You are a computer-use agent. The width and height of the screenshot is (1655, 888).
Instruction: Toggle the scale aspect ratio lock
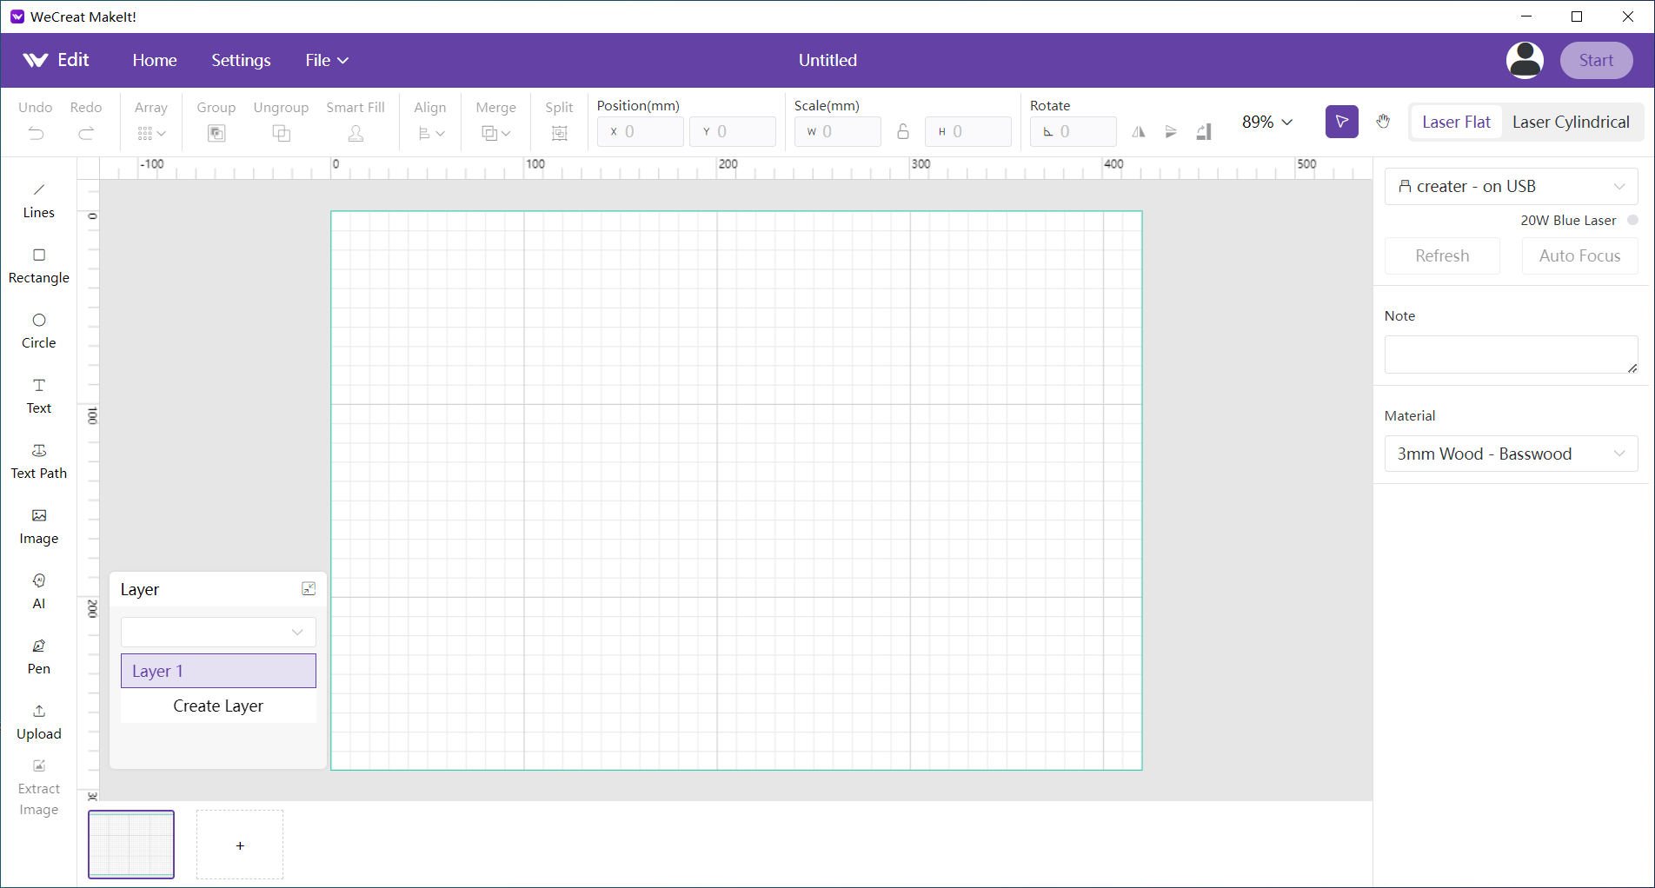(x=903, y=131)
